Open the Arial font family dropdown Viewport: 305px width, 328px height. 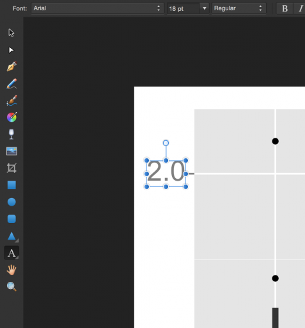(98, 8)
